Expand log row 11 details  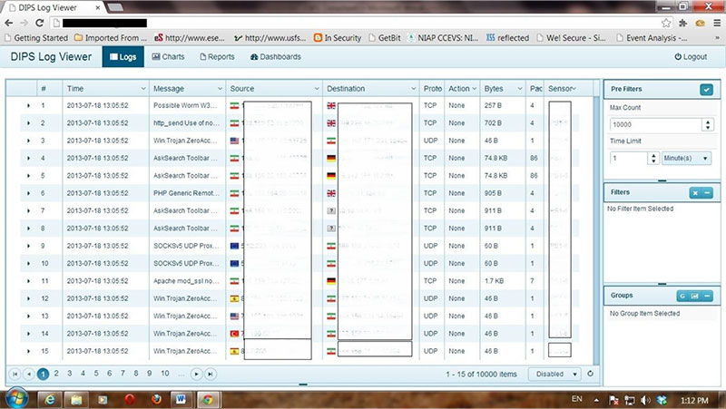click(28, 281)
